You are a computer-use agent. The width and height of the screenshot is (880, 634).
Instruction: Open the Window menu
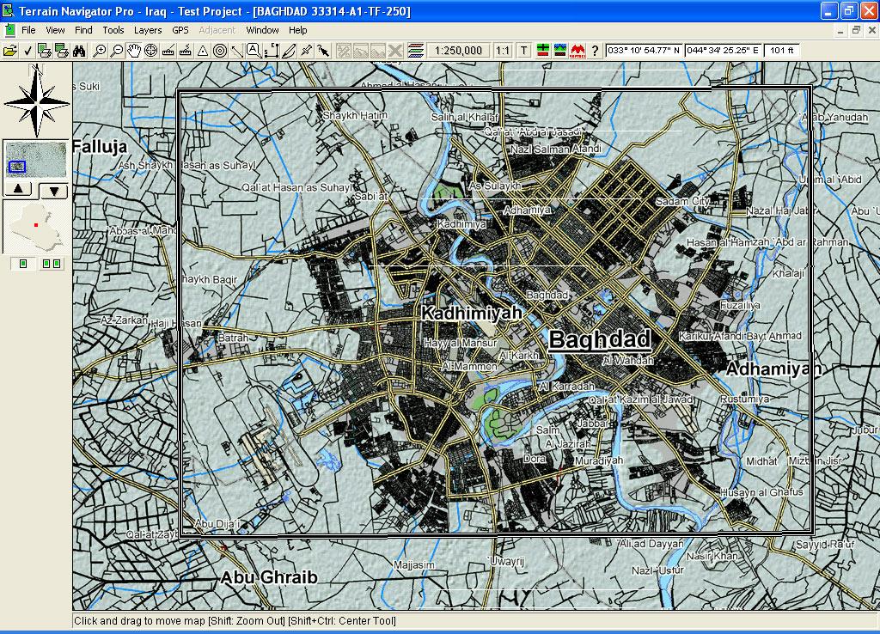(x=262, y=30)
